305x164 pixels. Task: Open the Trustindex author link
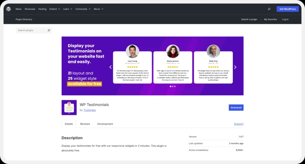(90, 110)
